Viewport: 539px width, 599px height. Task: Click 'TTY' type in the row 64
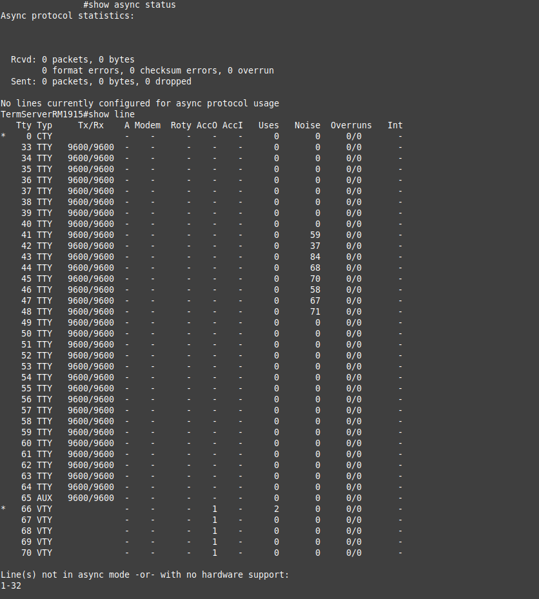coord(44,487)
